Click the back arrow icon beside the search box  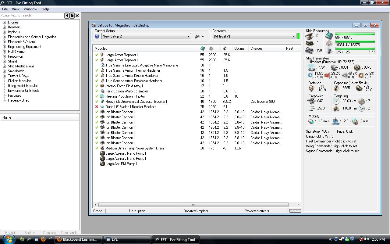(67, 16)
